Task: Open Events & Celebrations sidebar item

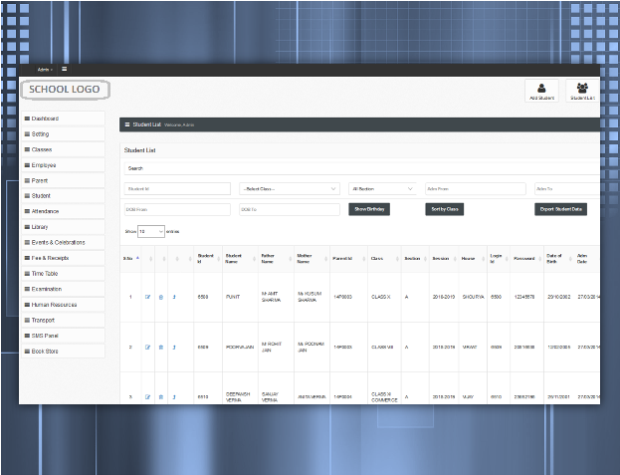Action: click(63, 242)
